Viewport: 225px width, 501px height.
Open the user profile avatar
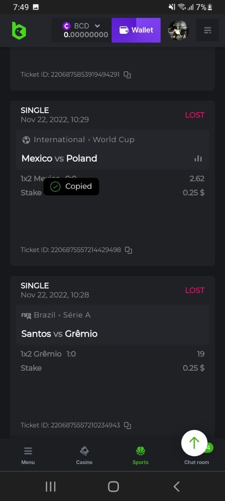click(x=178, y=30)
